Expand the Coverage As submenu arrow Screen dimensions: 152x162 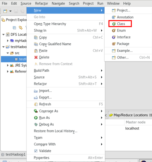(102, 111)
